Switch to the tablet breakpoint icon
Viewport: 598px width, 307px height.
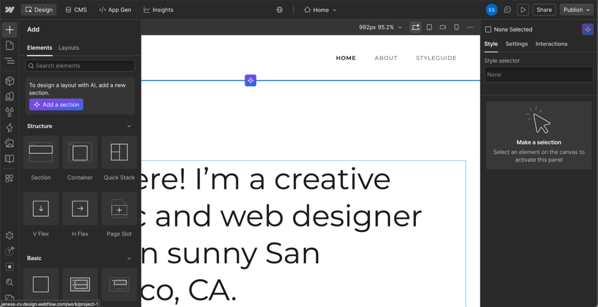pyautogui.click(x=429, y=27)
